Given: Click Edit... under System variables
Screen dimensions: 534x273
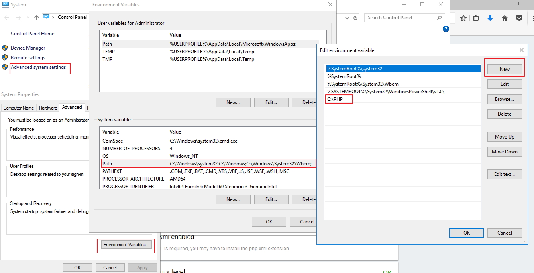Looking at the screenshot, I should 271,199.
